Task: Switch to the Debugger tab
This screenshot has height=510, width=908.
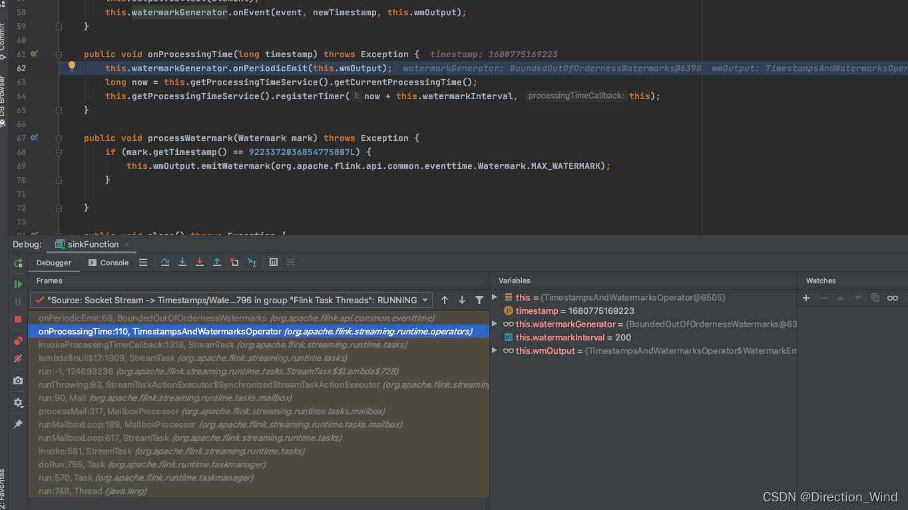Action: (54, 263)
